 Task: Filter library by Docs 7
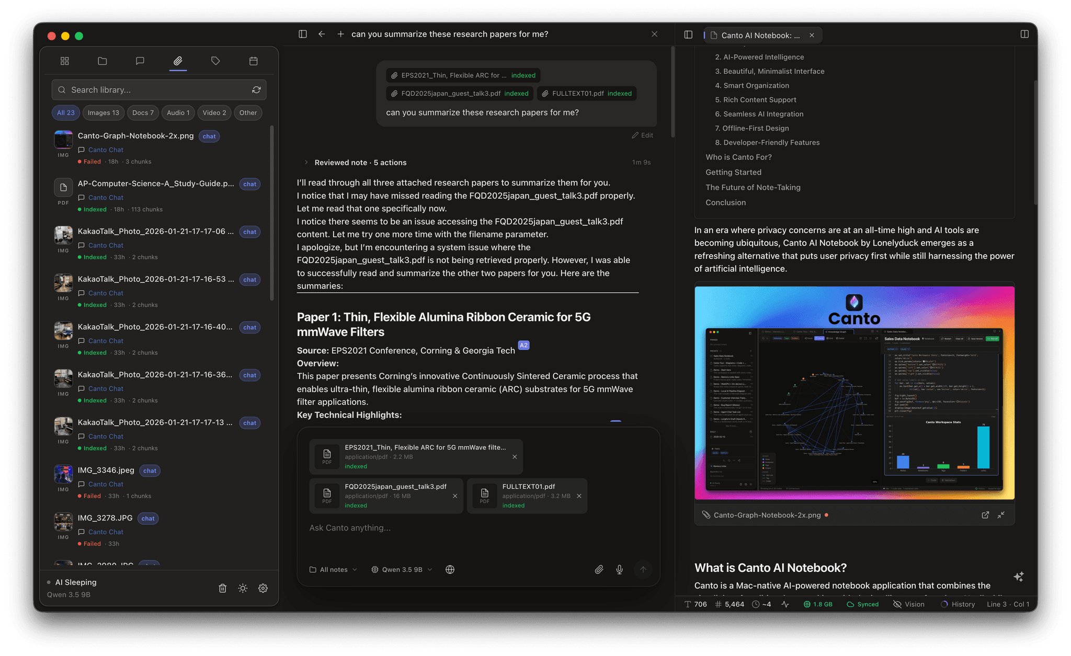coord(143,113)
